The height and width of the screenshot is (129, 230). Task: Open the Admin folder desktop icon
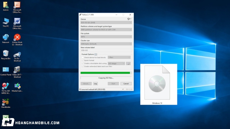tap(5, 6)
